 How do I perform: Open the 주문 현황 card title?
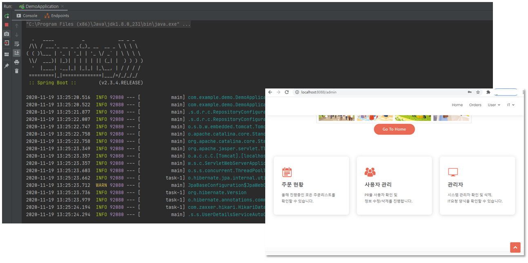(x=293, y=185)
